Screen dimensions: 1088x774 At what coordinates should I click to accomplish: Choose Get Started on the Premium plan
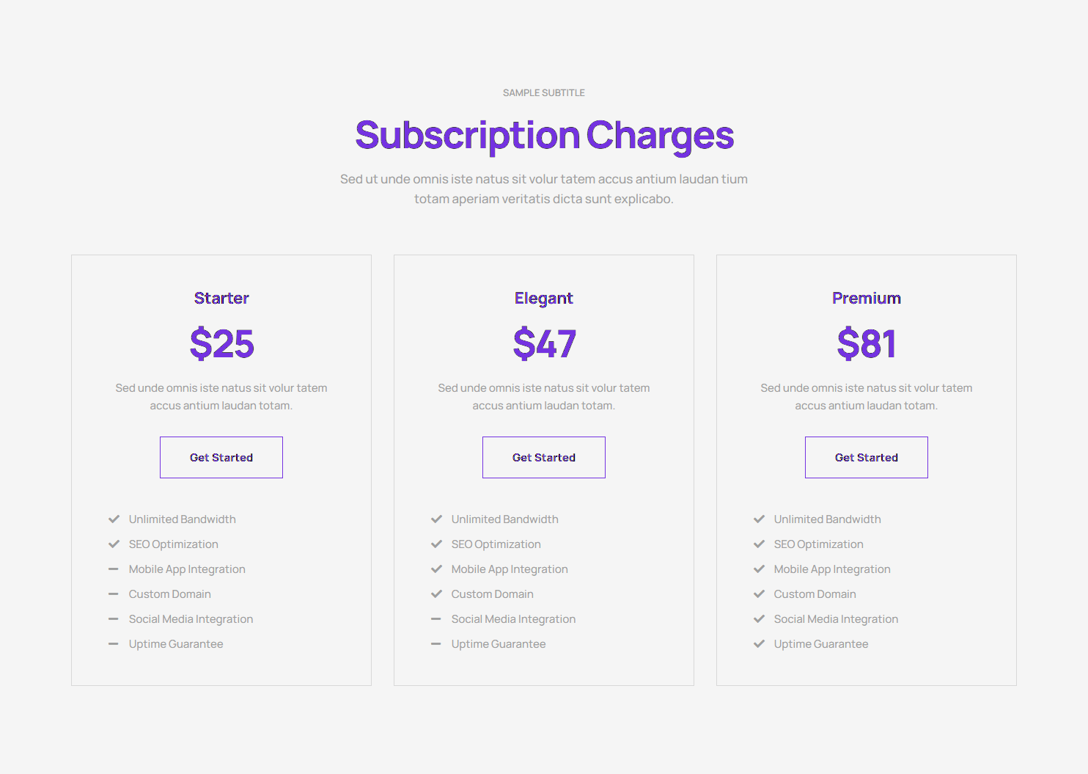866,457
